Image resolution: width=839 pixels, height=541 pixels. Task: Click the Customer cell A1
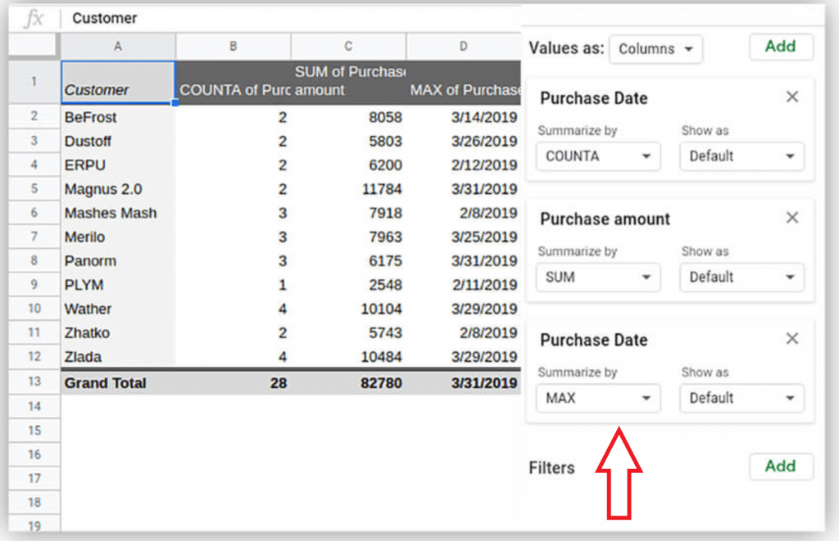click(118, 82)
